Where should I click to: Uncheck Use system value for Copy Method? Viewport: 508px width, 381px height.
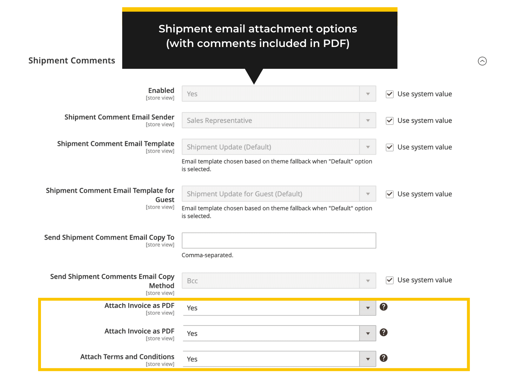click(x=389, y=280)
